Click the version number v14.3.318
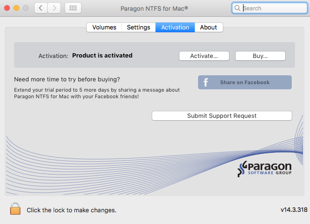310x224 pixels. pyautogui.click(x=294, y=210)
